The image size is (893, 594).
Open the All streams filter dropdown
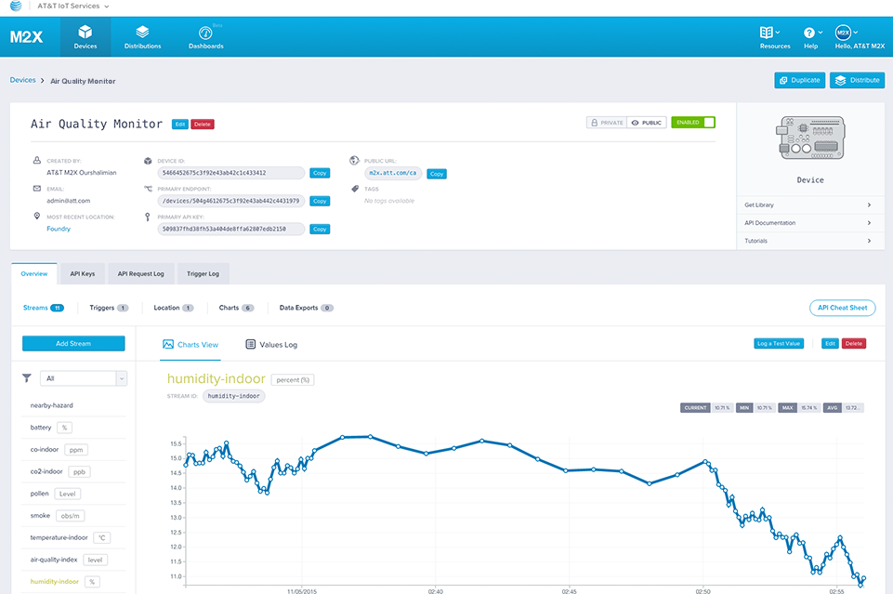click(x=83, y=378)
